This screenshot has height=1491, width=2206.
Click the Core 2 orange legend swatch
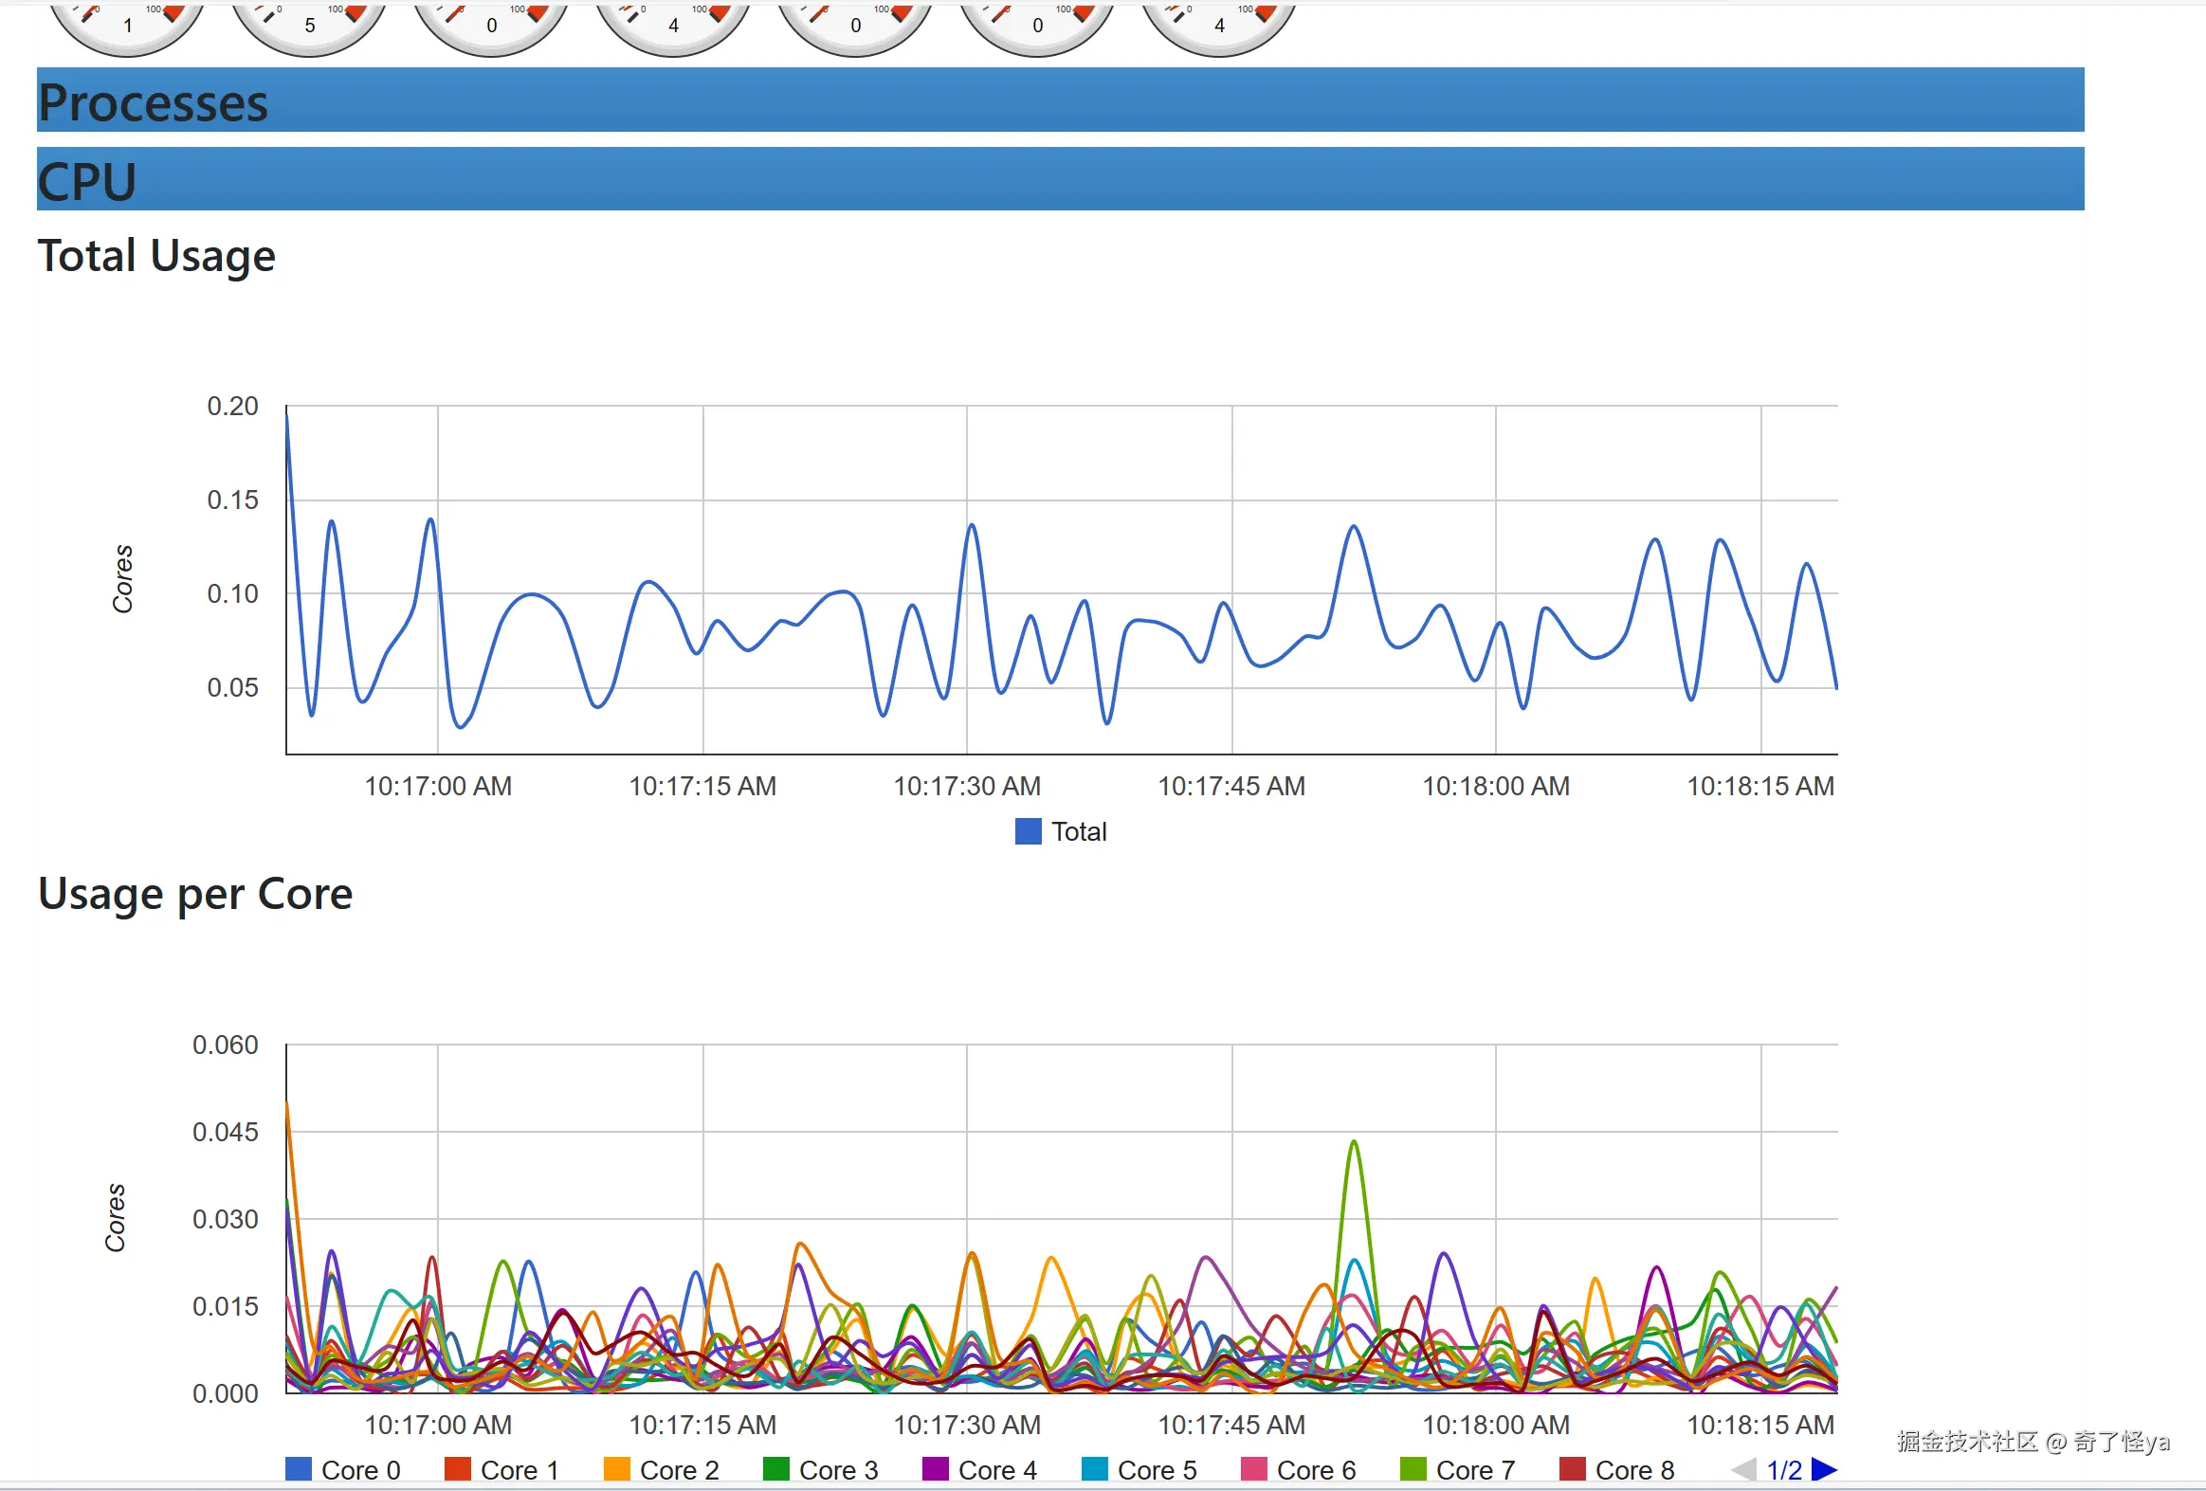coord(617,1469)
